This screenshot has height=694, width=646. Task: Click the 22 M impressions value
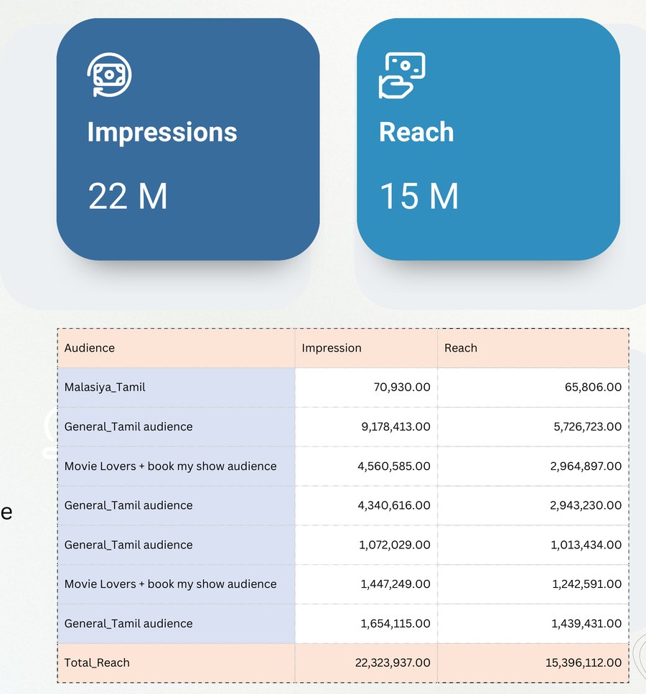[x=128, y=197]
